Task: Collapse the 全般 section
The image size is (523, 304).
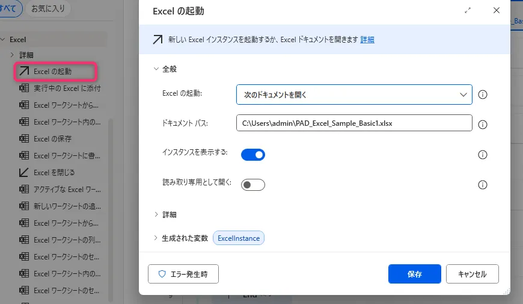Action: point(157,69)
